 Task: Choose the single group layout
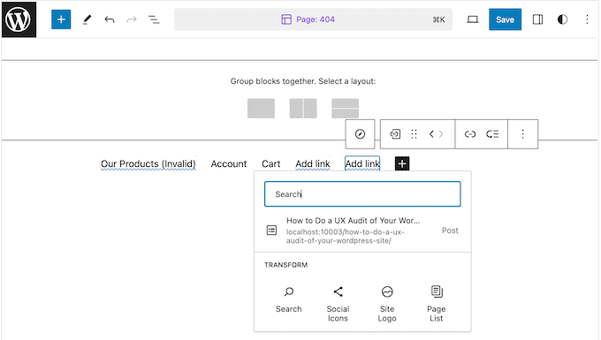point(261,109)
